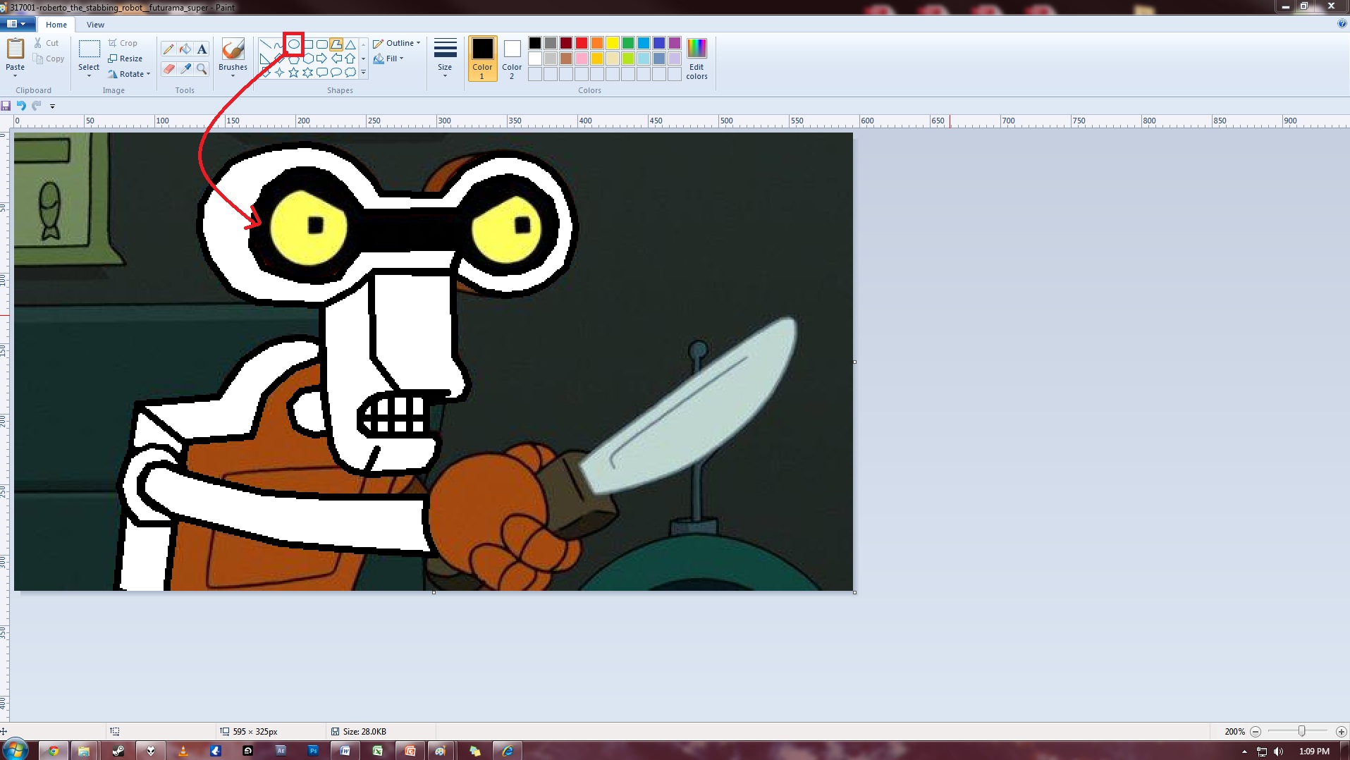Click the Redo arrow
This screenshot has height=760, width=1350.
point(37,106)
